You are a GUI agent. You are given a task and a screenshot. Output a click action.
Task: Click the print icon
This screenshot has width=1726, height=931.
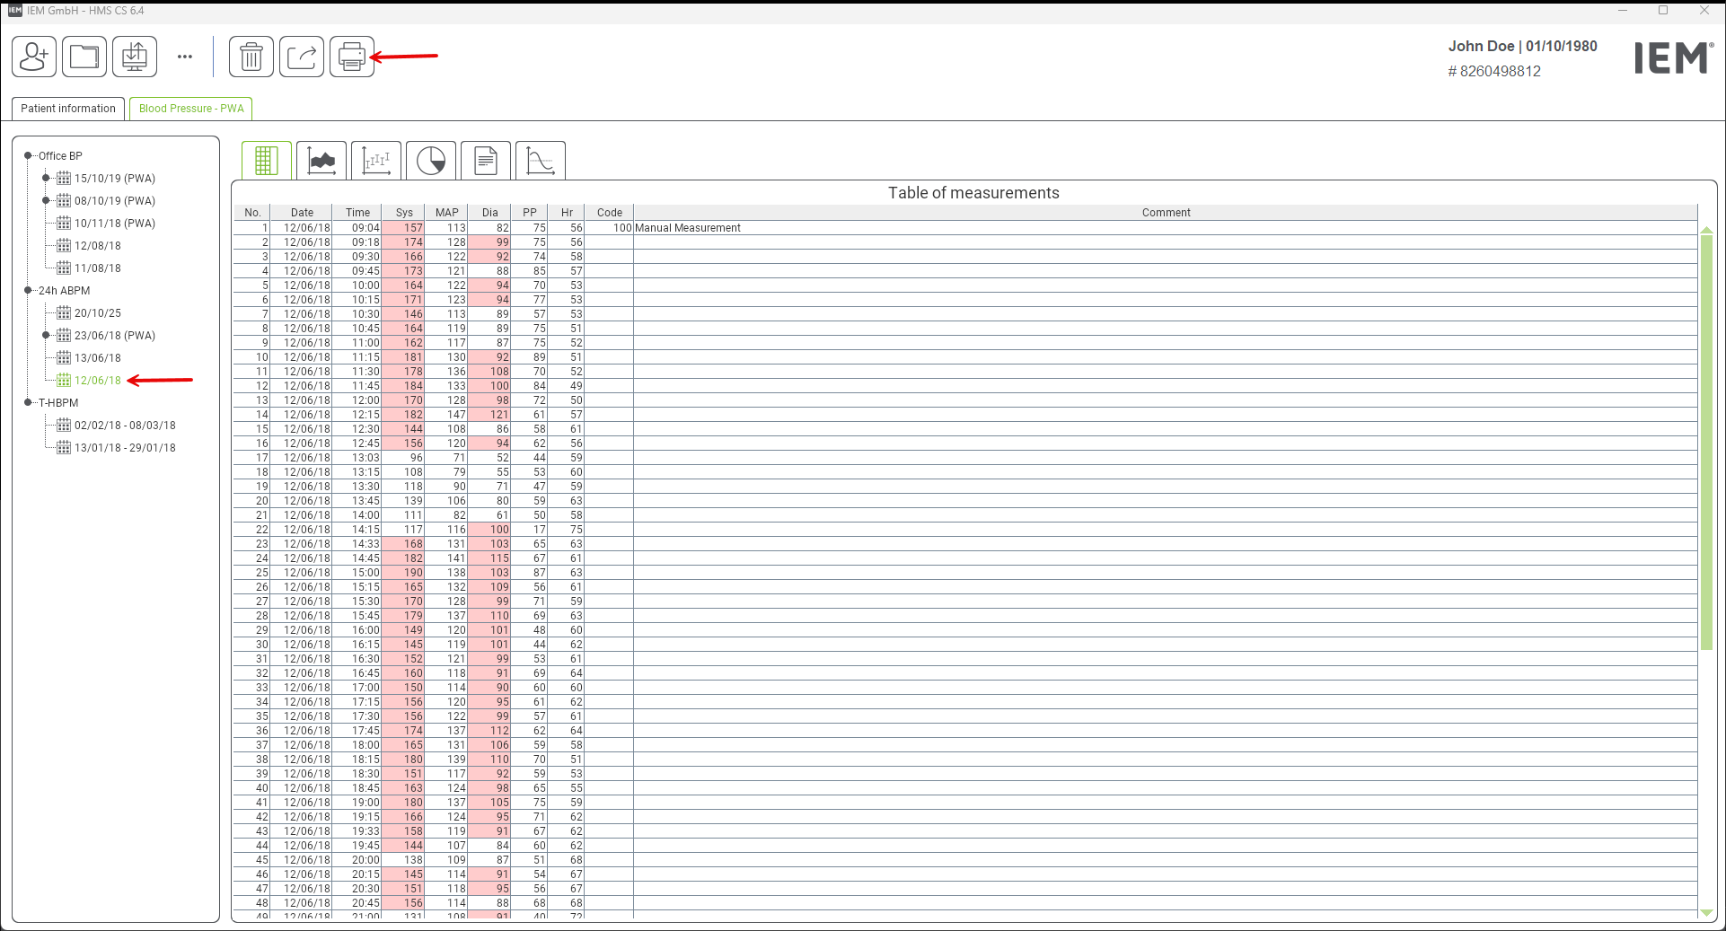(352, 57)
